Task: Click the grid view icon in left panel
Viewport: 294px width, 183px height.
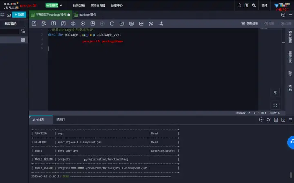Action: point(23,40)
